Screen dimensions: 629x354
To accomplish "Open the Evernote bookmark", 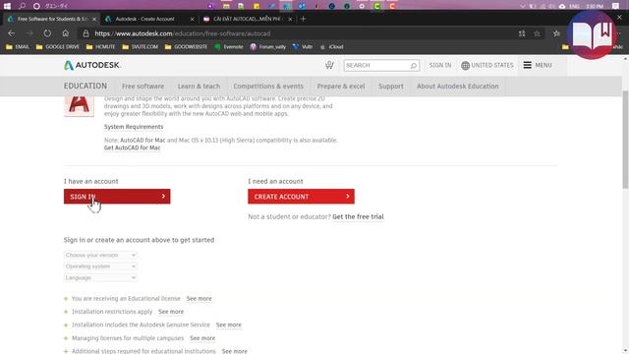I will click(x=229, y=47).
